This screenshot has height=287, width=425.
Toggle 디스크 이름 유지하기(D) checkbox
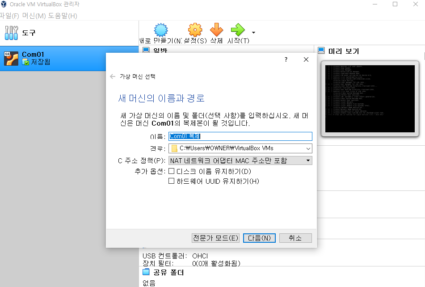[x=171, y=171]
